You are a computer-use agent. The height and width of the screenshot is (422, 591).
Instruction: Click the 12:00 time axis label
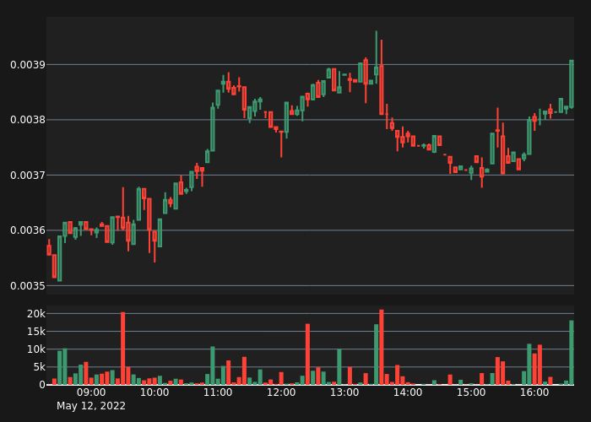click(x=281, y=392)
